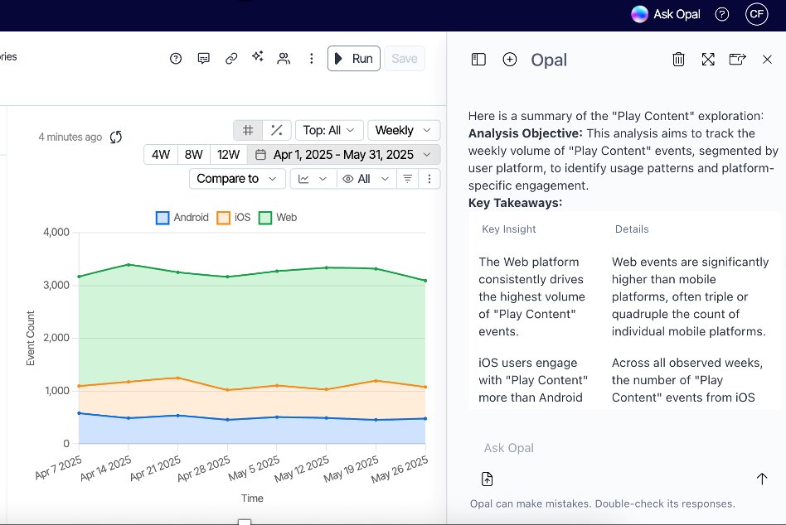Switch to the percentage value display
The width and height of the screenshot is (786, 525).
coord(277,130)
